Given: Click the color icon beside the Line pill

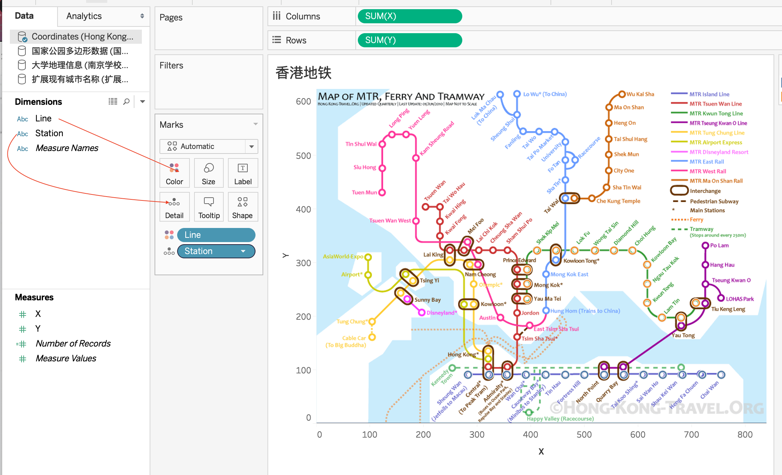Looking at the screenshot, I should [169, 235].
